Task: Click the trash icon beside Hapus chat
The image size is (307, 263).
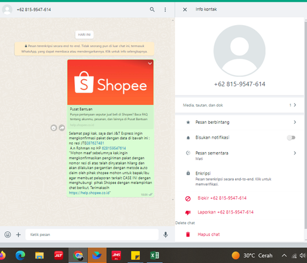Action: 188,234
